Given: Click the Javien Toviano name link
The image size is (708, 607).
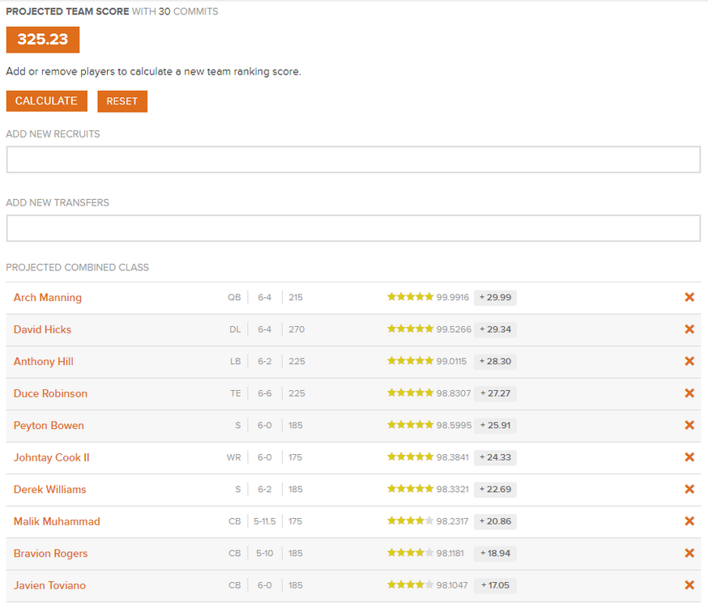Looking at the screenshot, I should pos(49,585).
